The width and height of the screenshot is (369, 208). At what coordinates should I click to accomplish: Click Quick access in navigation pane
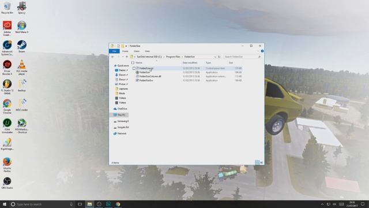click(x=121, y=65)
